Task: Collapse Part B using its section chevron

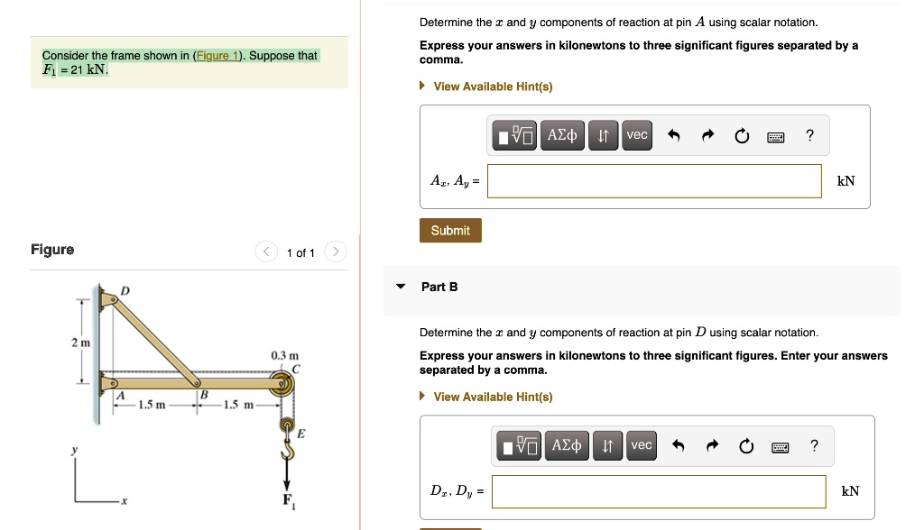Action: coord(401,286)
